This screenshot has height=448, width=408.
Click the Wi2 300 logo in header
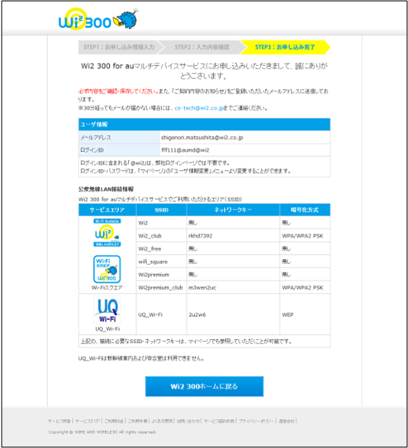click(84, 20)
